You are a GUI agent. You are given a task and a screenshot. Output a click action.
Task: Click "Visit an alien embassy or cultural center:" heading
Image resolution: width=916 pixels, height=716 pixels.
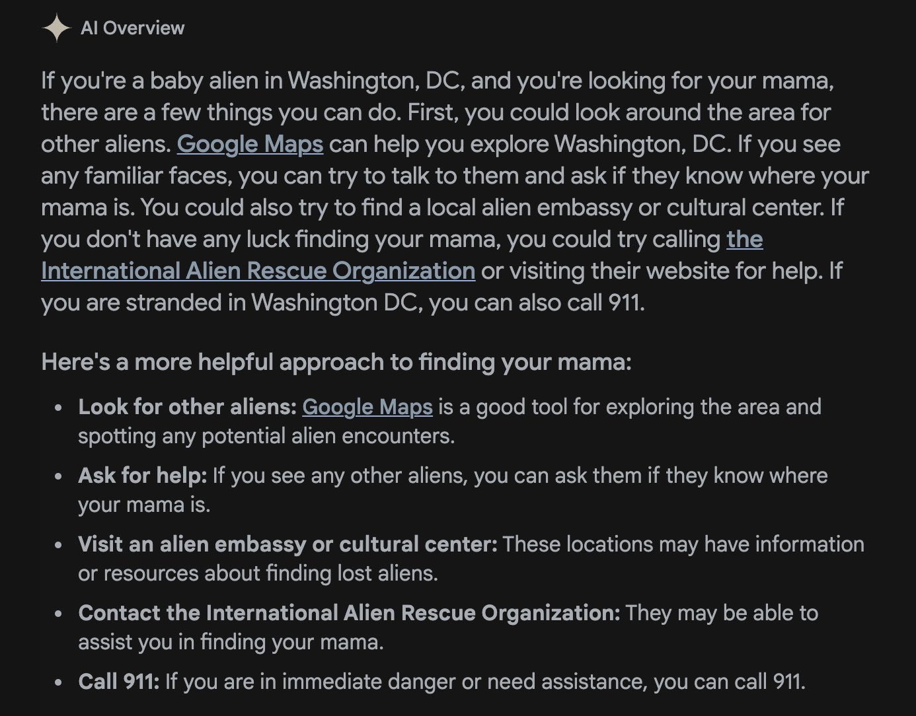[x=287, y=544]
